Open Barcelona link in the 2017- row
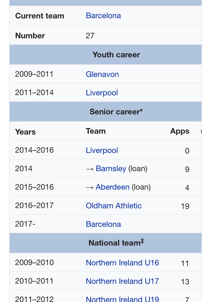This screenshot has height=302, width=210. tap(103, 224)
